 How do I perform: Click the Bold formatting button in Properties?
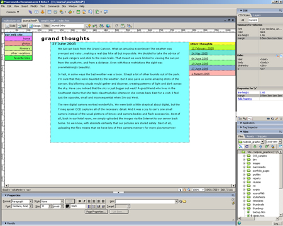pos(80,201)
